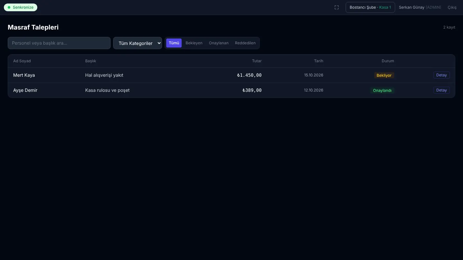Open Detay for Mert Kaya
Image resolution: width=463 pixels, height=260 pixels.
click(441, 75)
